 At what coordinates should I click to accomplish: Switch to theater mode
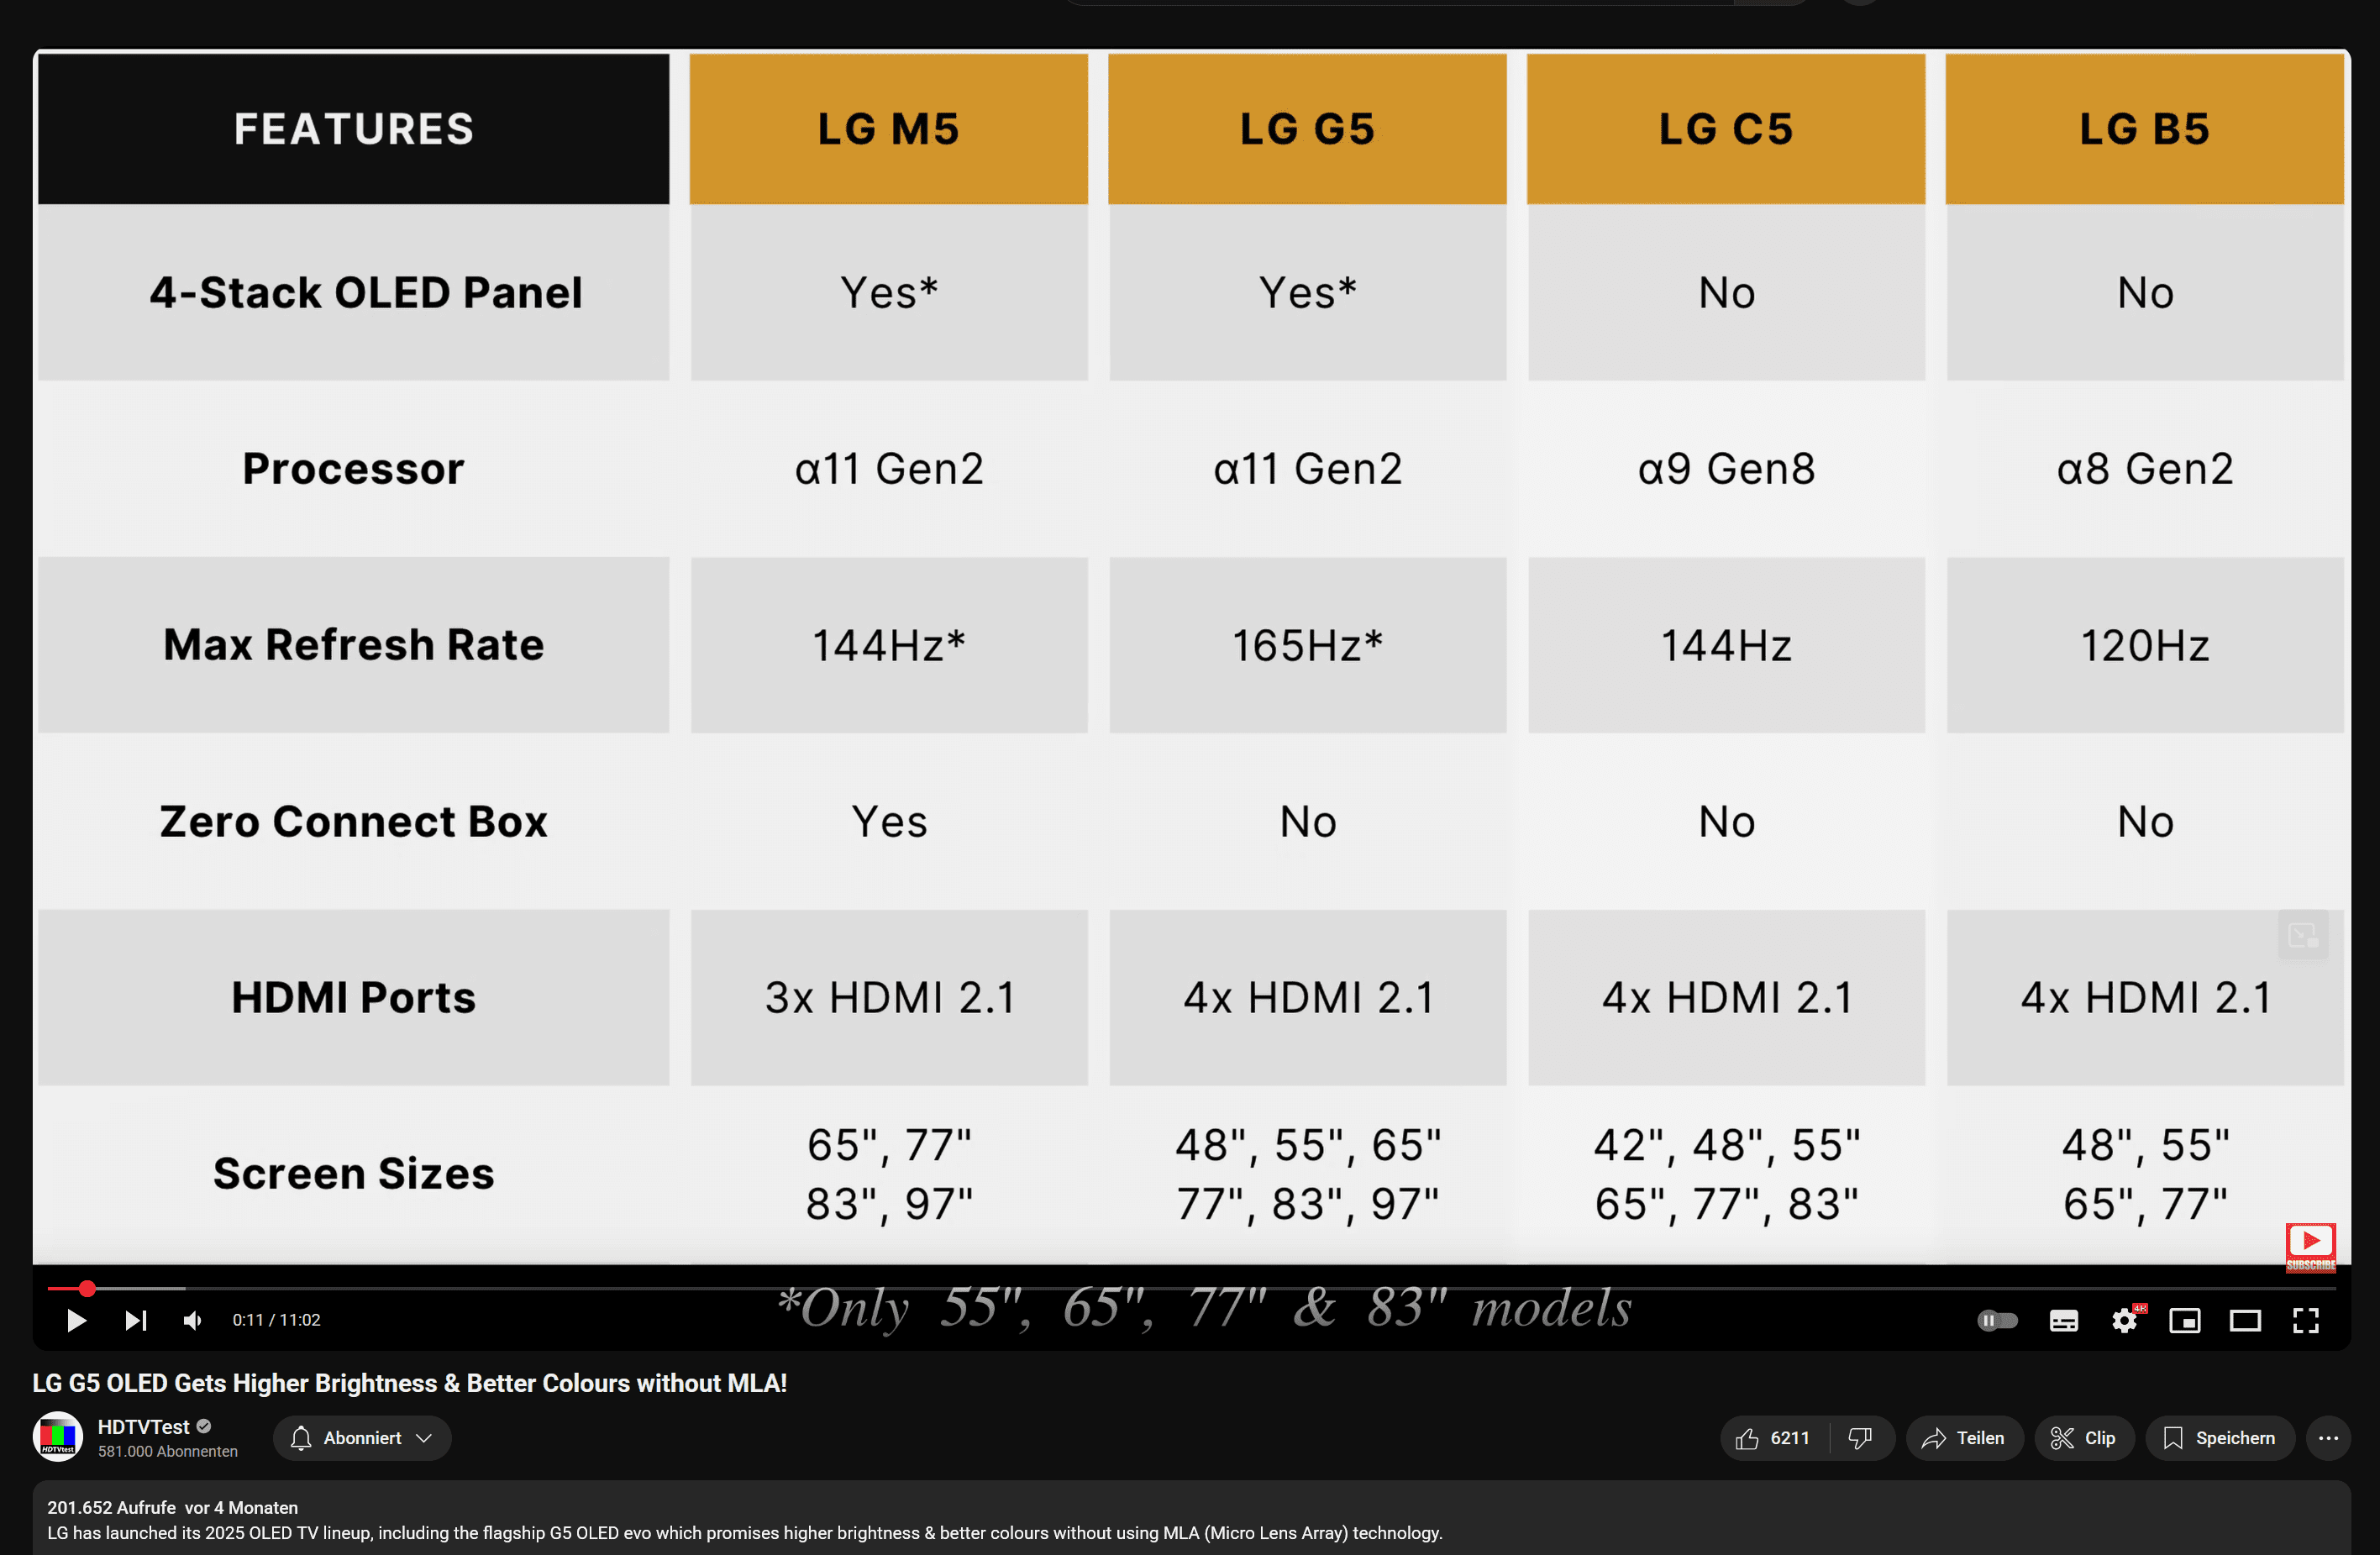pos(2245,1320)
